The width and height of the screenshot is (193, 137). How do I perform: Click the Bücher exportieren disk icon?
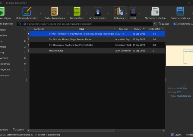click(x=180, y=11)
